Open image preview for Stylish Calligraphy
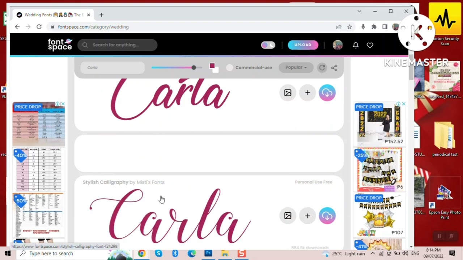This screenshot has width=463, height=260. (x=288, y=216)
